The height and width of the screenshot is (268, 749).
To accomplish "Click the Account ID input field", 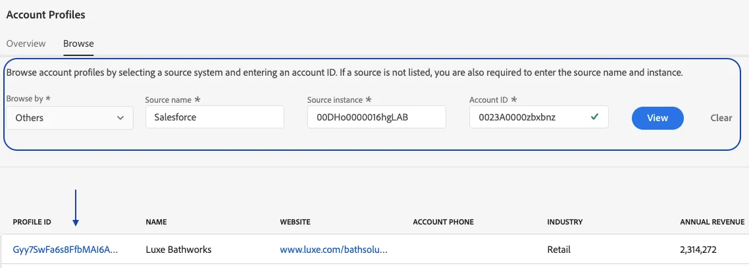I will coord(539,117).
